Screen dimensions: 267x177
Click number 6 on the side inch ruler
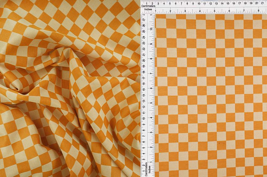click(x=151, y=88)
